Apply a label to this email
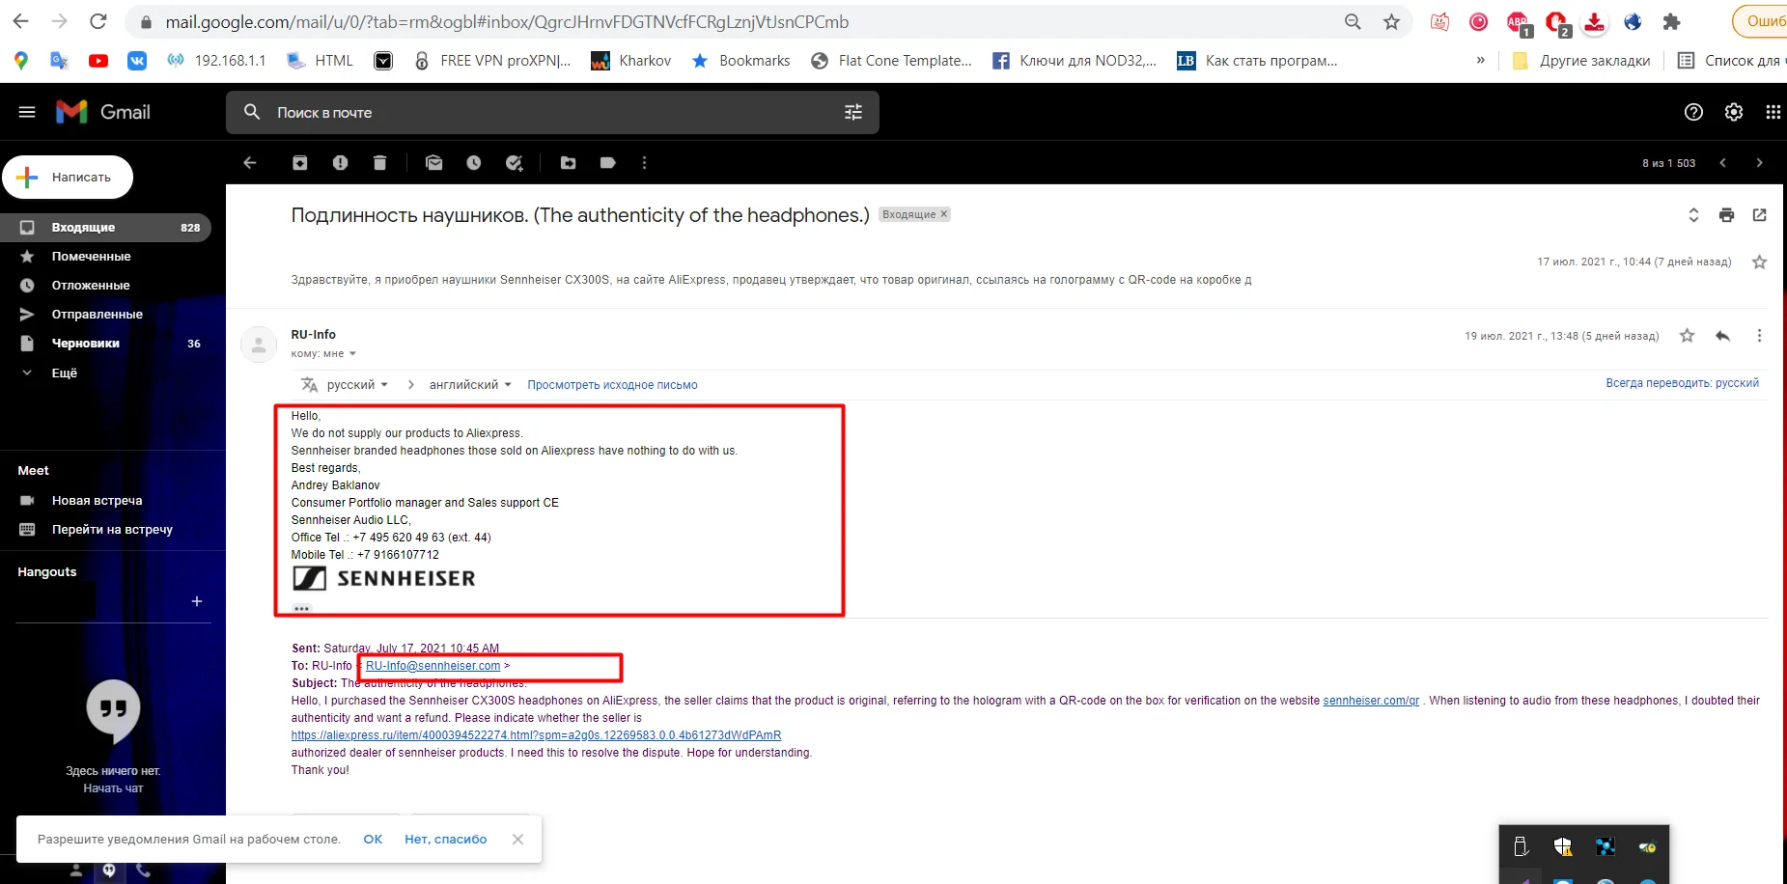The image size is (1787, 884). click(x=608, y=163)
